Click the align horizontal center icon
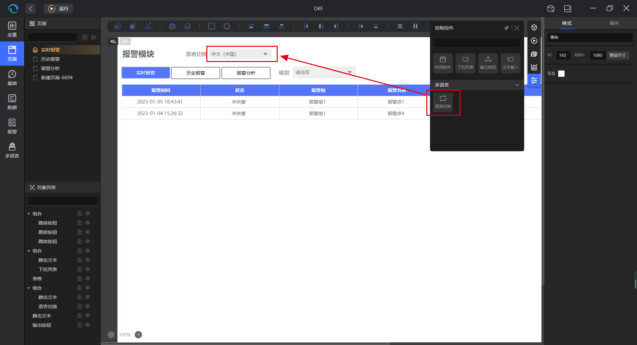Viewport: 637px width, 345px height. (266, 26)
